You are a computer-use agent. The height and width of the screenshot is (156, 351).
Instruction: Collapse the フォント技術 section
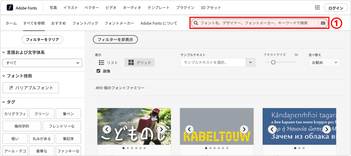coord(4,76)
